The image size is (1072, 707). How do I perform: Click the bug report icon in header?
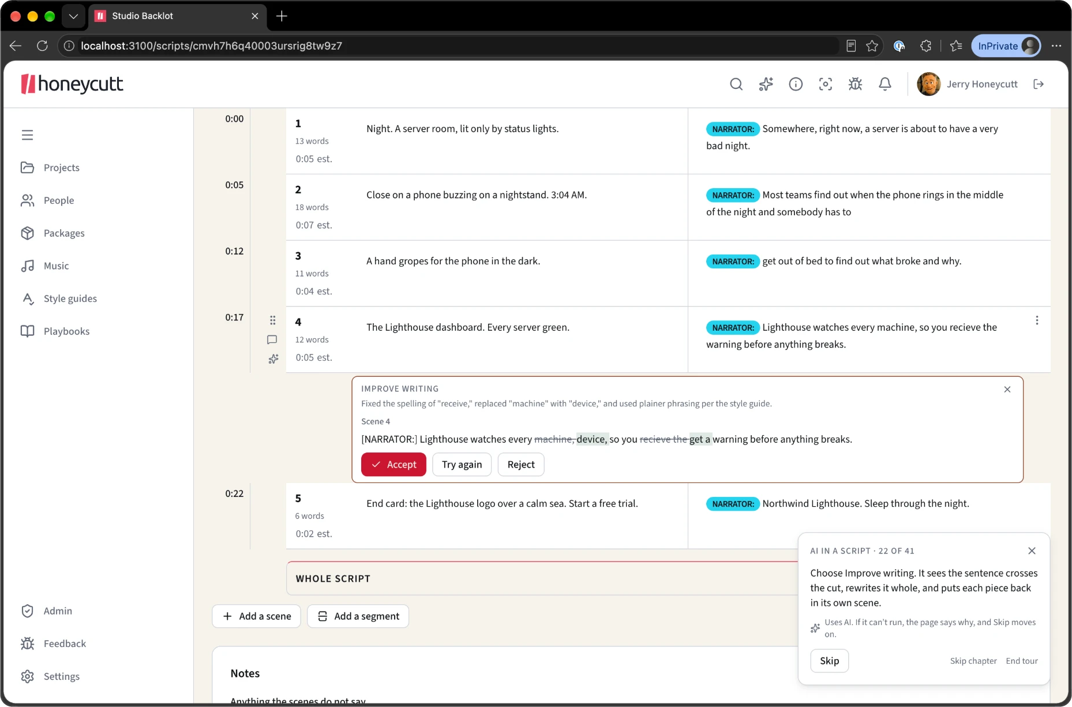tap(855, 84)
